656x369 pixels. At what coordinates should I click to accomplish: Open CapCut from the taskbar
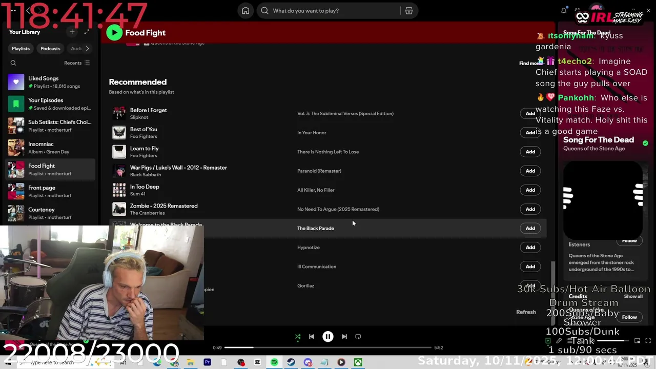257,362
